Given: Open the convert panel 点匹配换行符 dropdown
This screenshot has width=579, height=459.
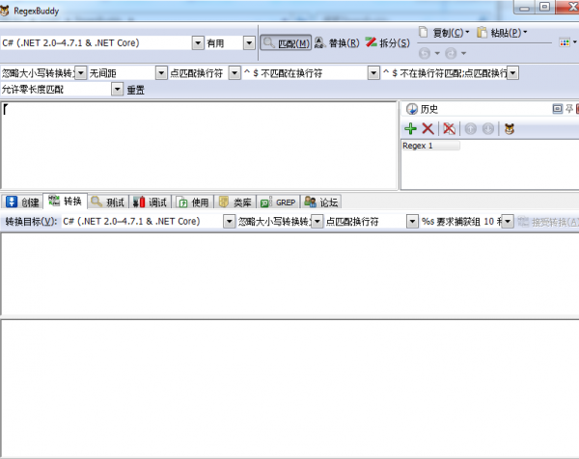Looking at the screenshot, I should pyautogui.click(x=412, y=222).
